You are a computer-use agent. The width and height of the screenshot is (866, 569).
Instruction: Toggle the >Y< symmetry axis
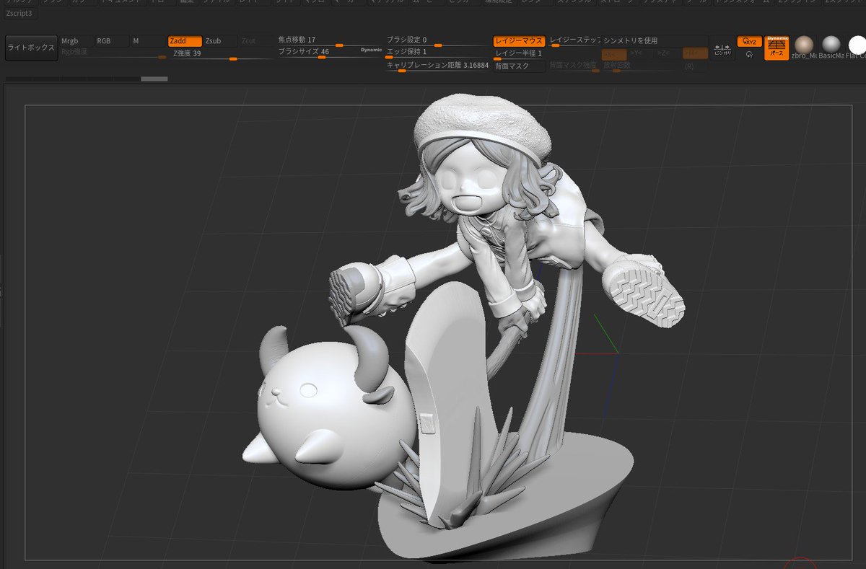pyautogui.click(x=640, y=53)
